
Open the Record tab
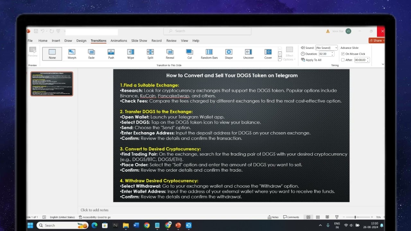(156, 41)
